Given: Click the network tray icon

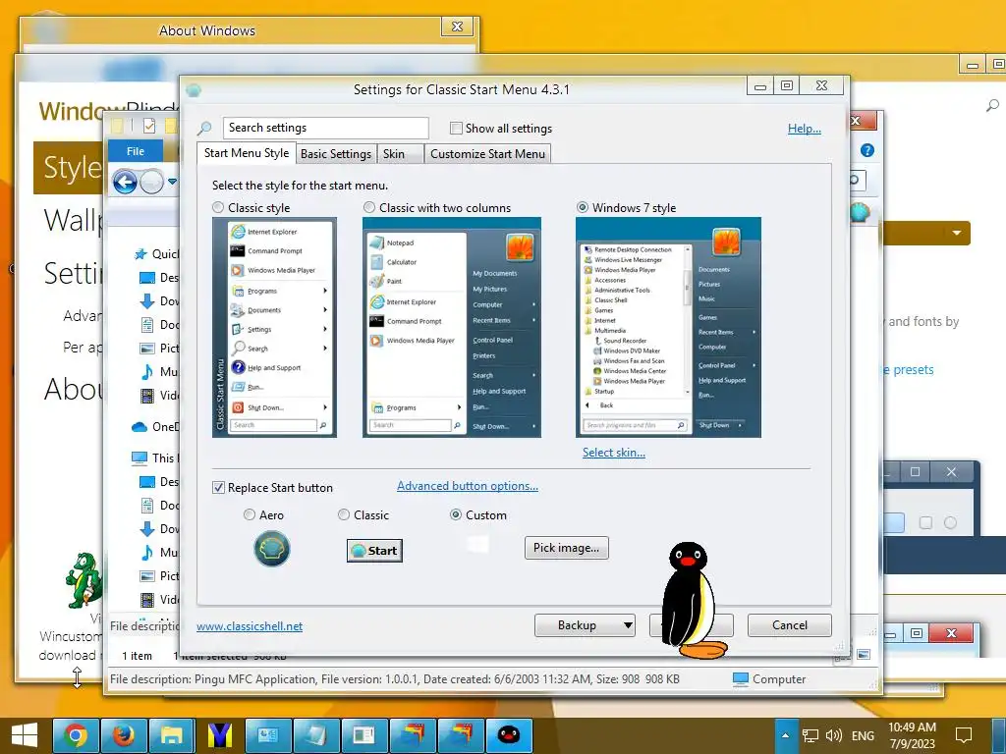Looking at the screenshot, I should (810, 735).
